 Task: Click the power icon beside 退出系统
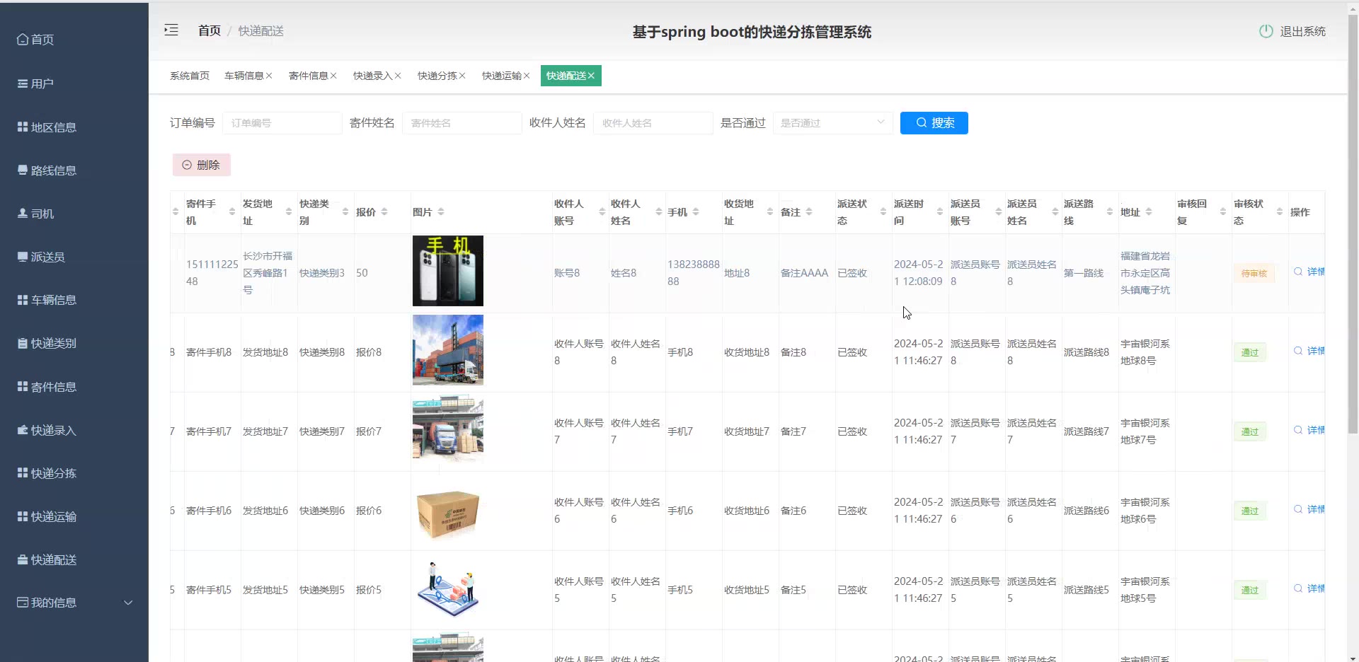pyautogui.click(x=1266, y=31)
